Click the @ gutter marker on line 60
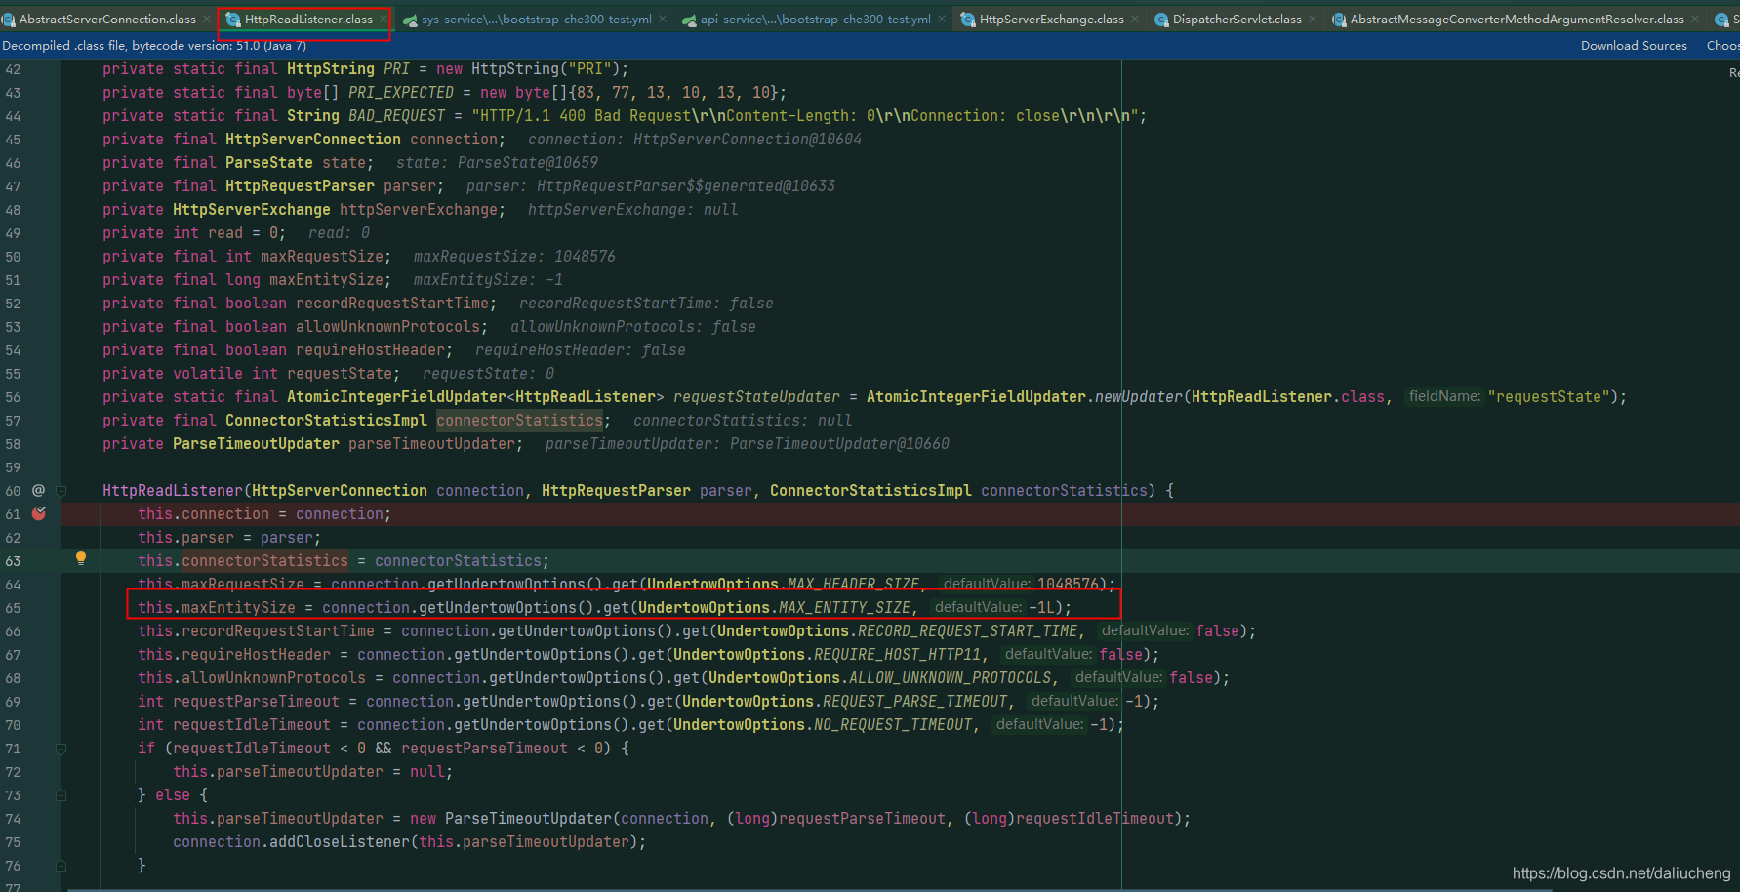The height and width of the screenshot is (892, 1740). [39, 490]
